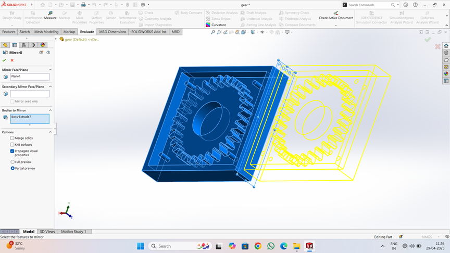Open options gear in title toolbar
This screenshot has height=253, width=450.
(143, 5)
